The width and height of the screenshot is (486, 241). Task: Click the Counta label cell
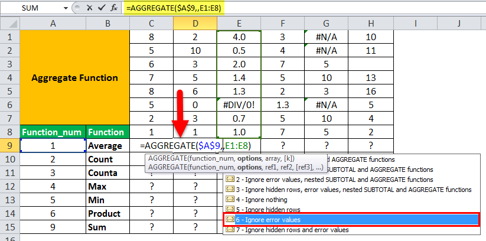click(108, 172)
